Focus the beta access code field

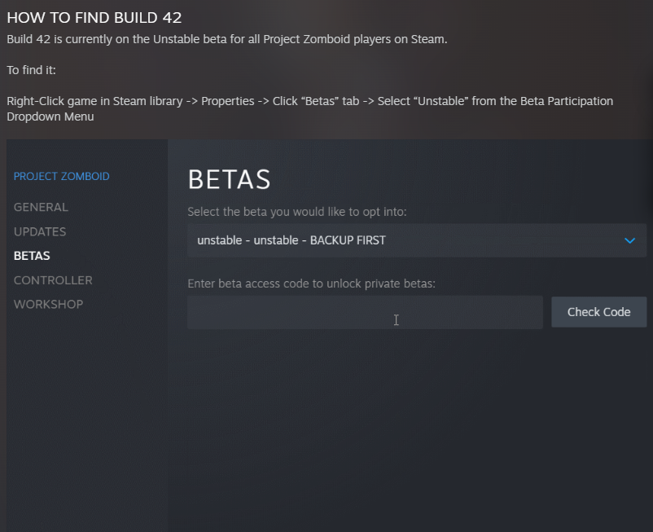click(365, 312)
